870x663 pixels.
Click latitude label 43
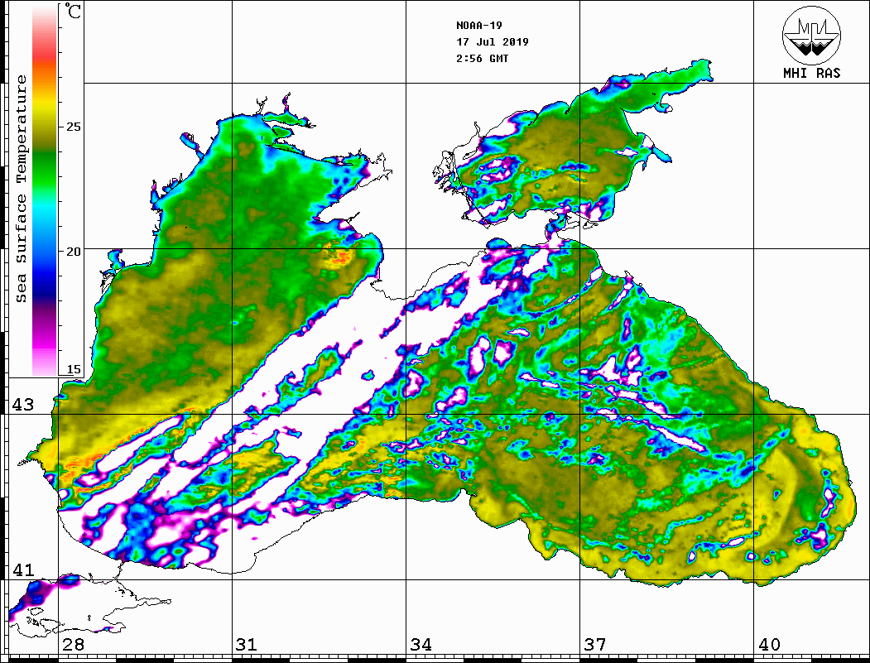point(22,405)
